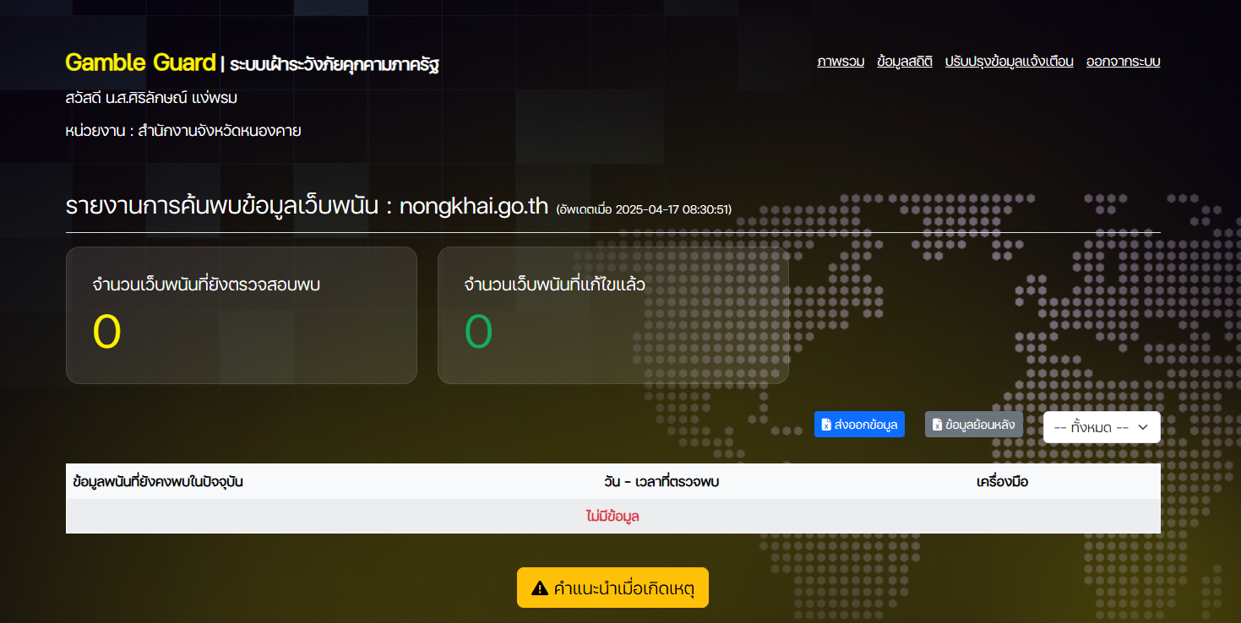The image size is (1241, 623).
Task: Click เครื่องมือ column header
Action: (1002, 482)
